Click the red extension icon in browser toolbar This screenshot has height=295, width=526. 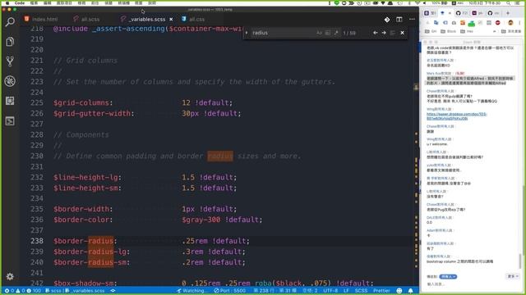pyautogui.click(x=498, y=23)
